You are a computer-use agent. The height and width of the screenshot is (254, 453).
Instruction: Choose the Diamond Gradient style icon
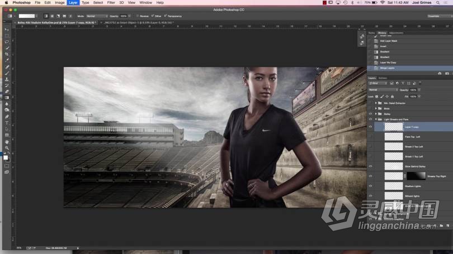pos(70,16)
